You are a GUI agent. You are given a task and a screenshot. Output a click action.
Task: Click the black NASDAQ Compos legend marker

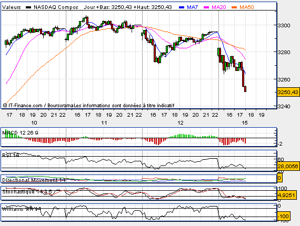[28, 7]
